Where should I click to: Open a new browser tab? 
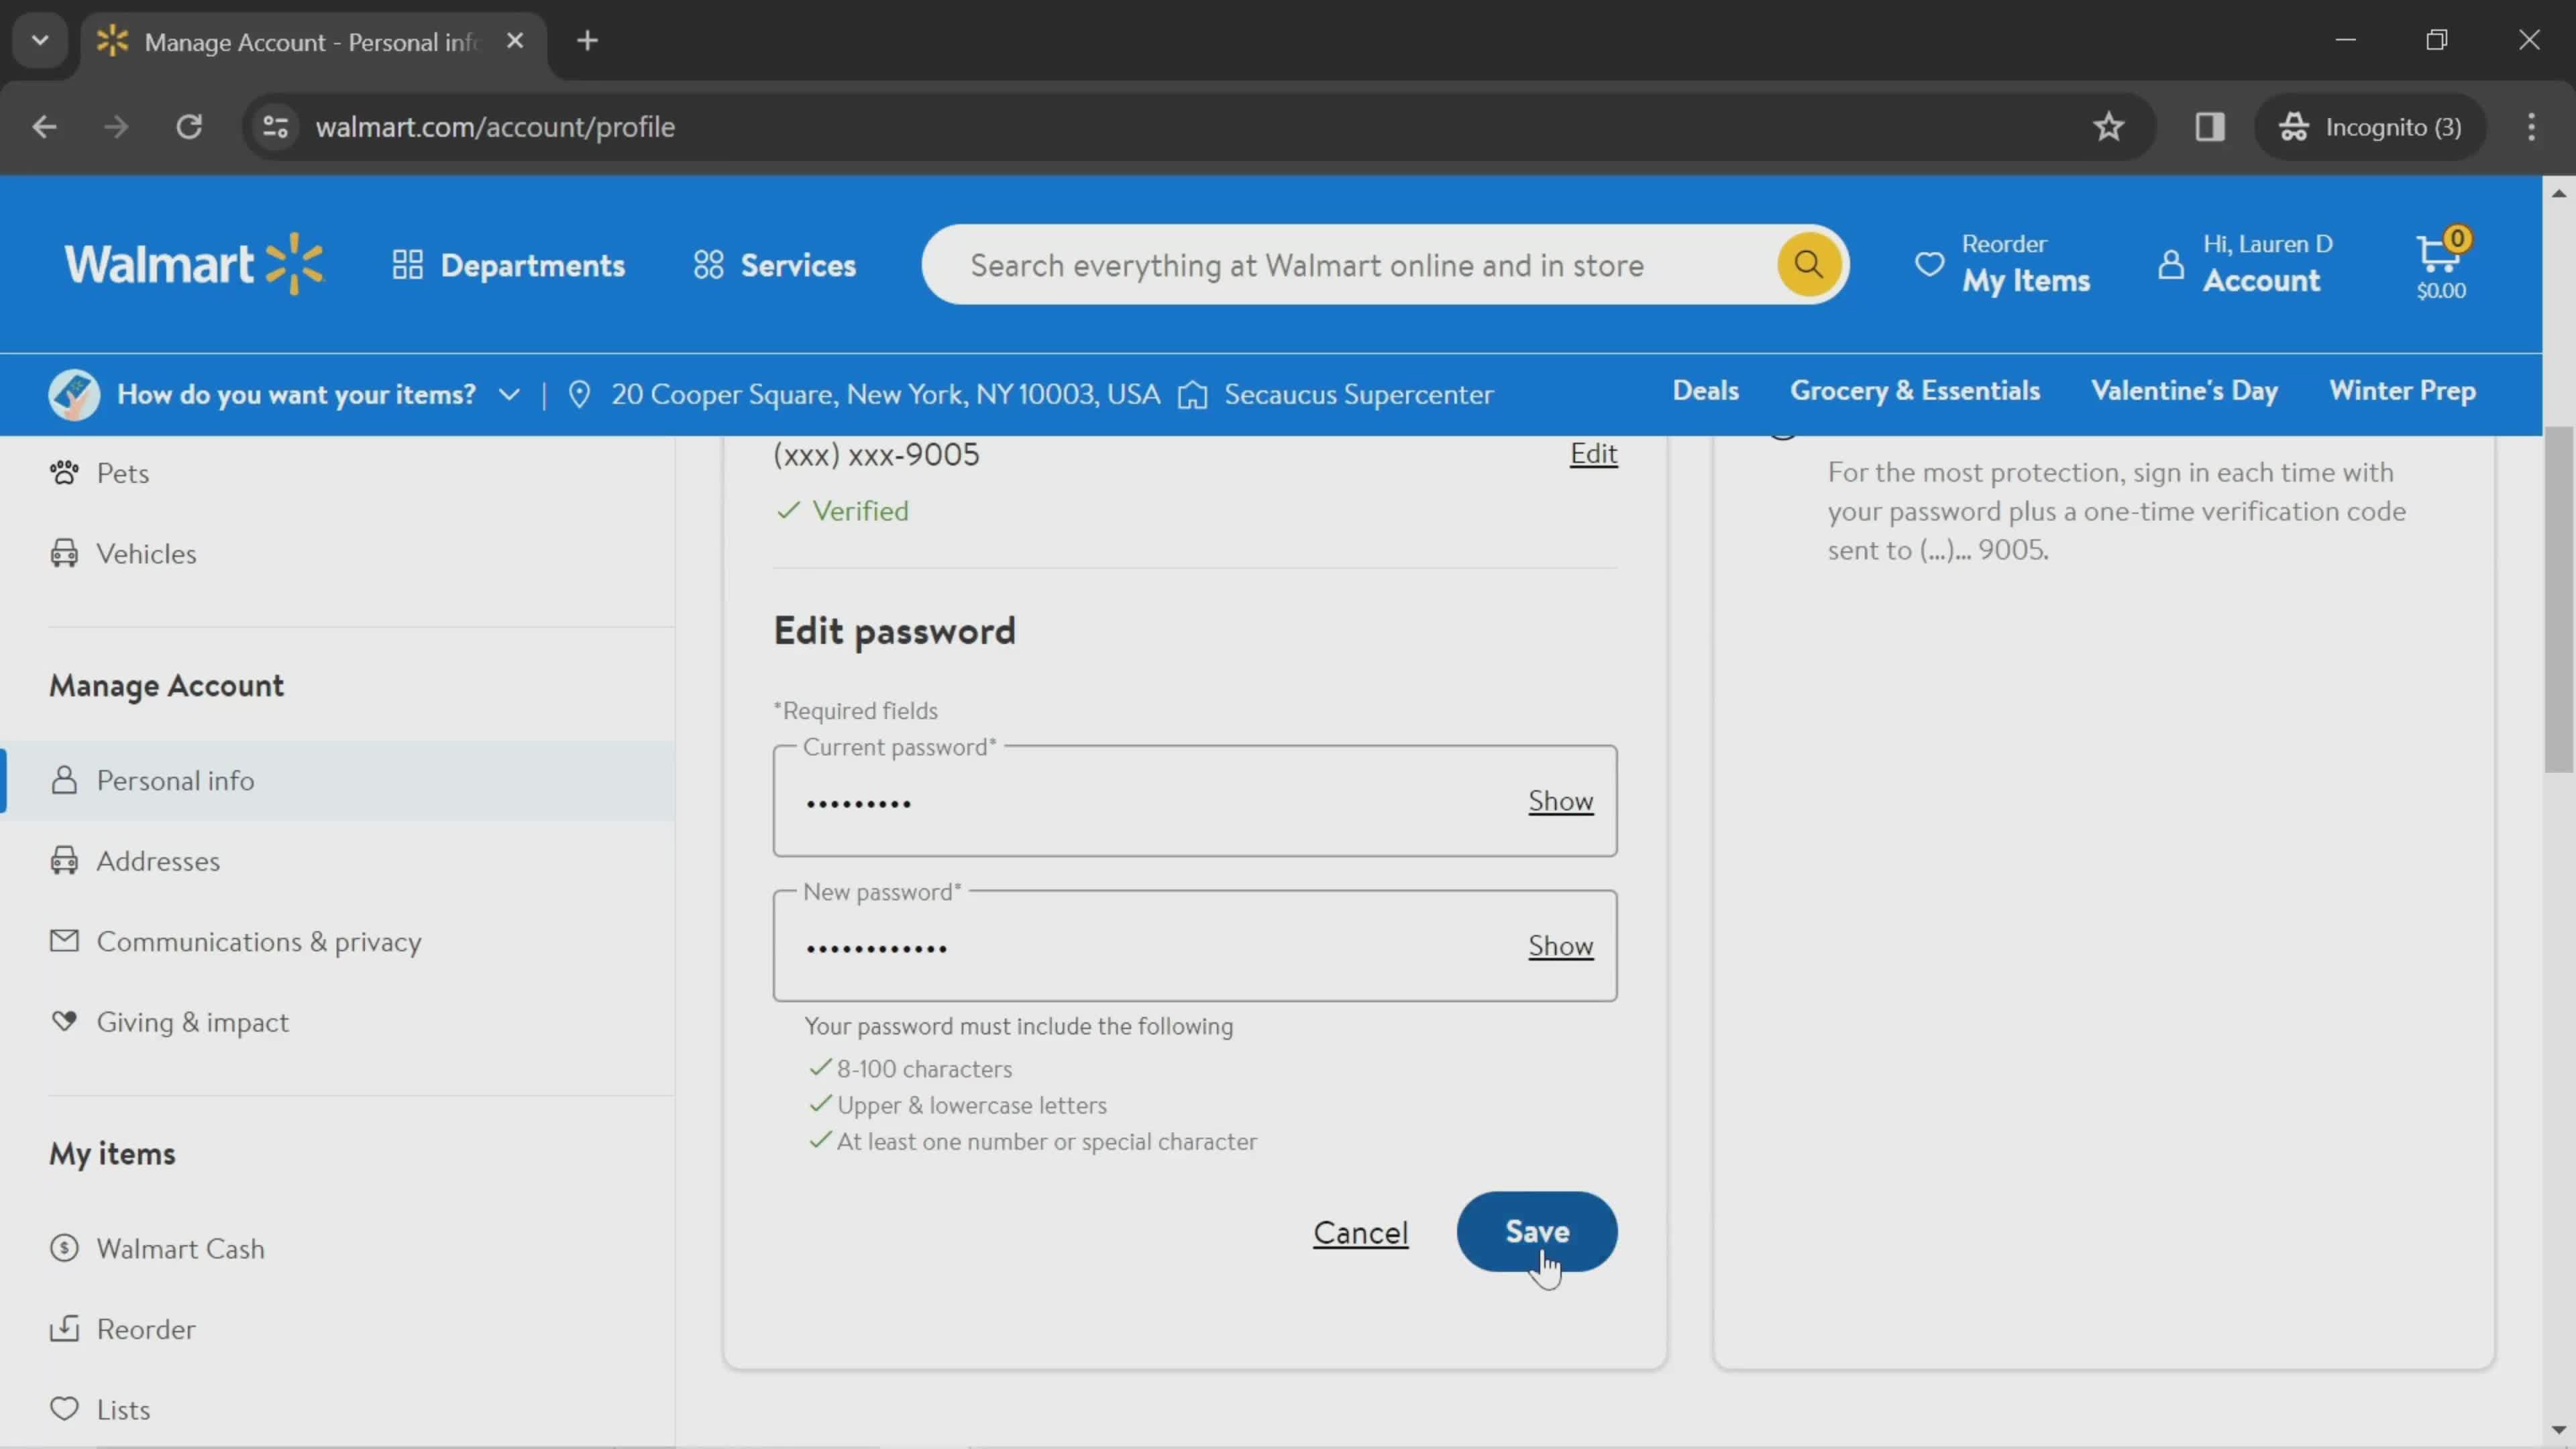pos(588,41)
